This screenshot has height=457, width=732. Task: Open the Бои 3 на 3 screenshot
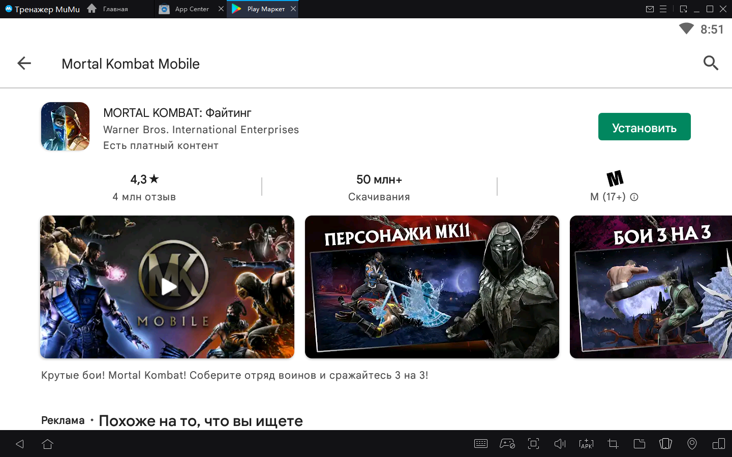point(651,287)
